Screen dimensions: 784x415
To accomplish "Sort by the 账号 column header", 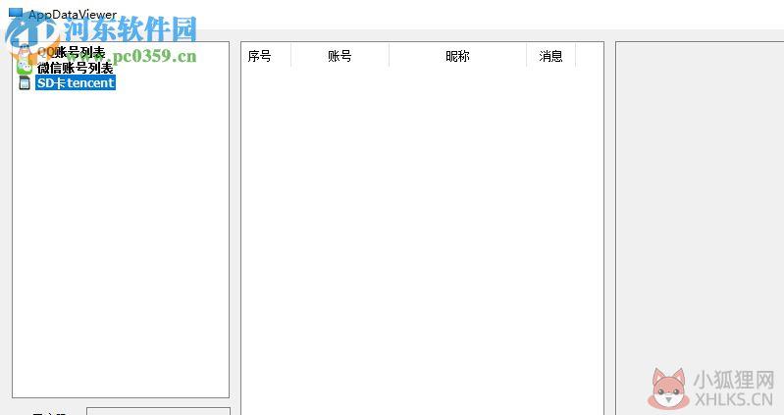I will (340, 56).
